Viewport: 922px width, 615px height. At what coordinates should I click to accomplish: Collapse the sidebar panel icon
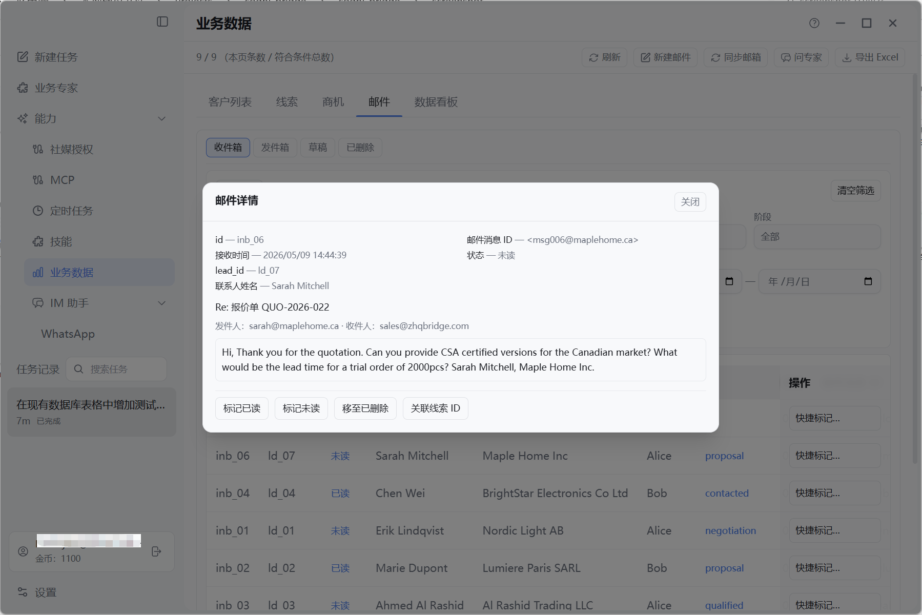[162, 22]
